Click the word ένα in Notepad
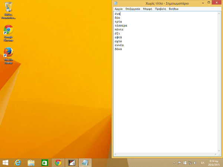 (x=117, y=14)
